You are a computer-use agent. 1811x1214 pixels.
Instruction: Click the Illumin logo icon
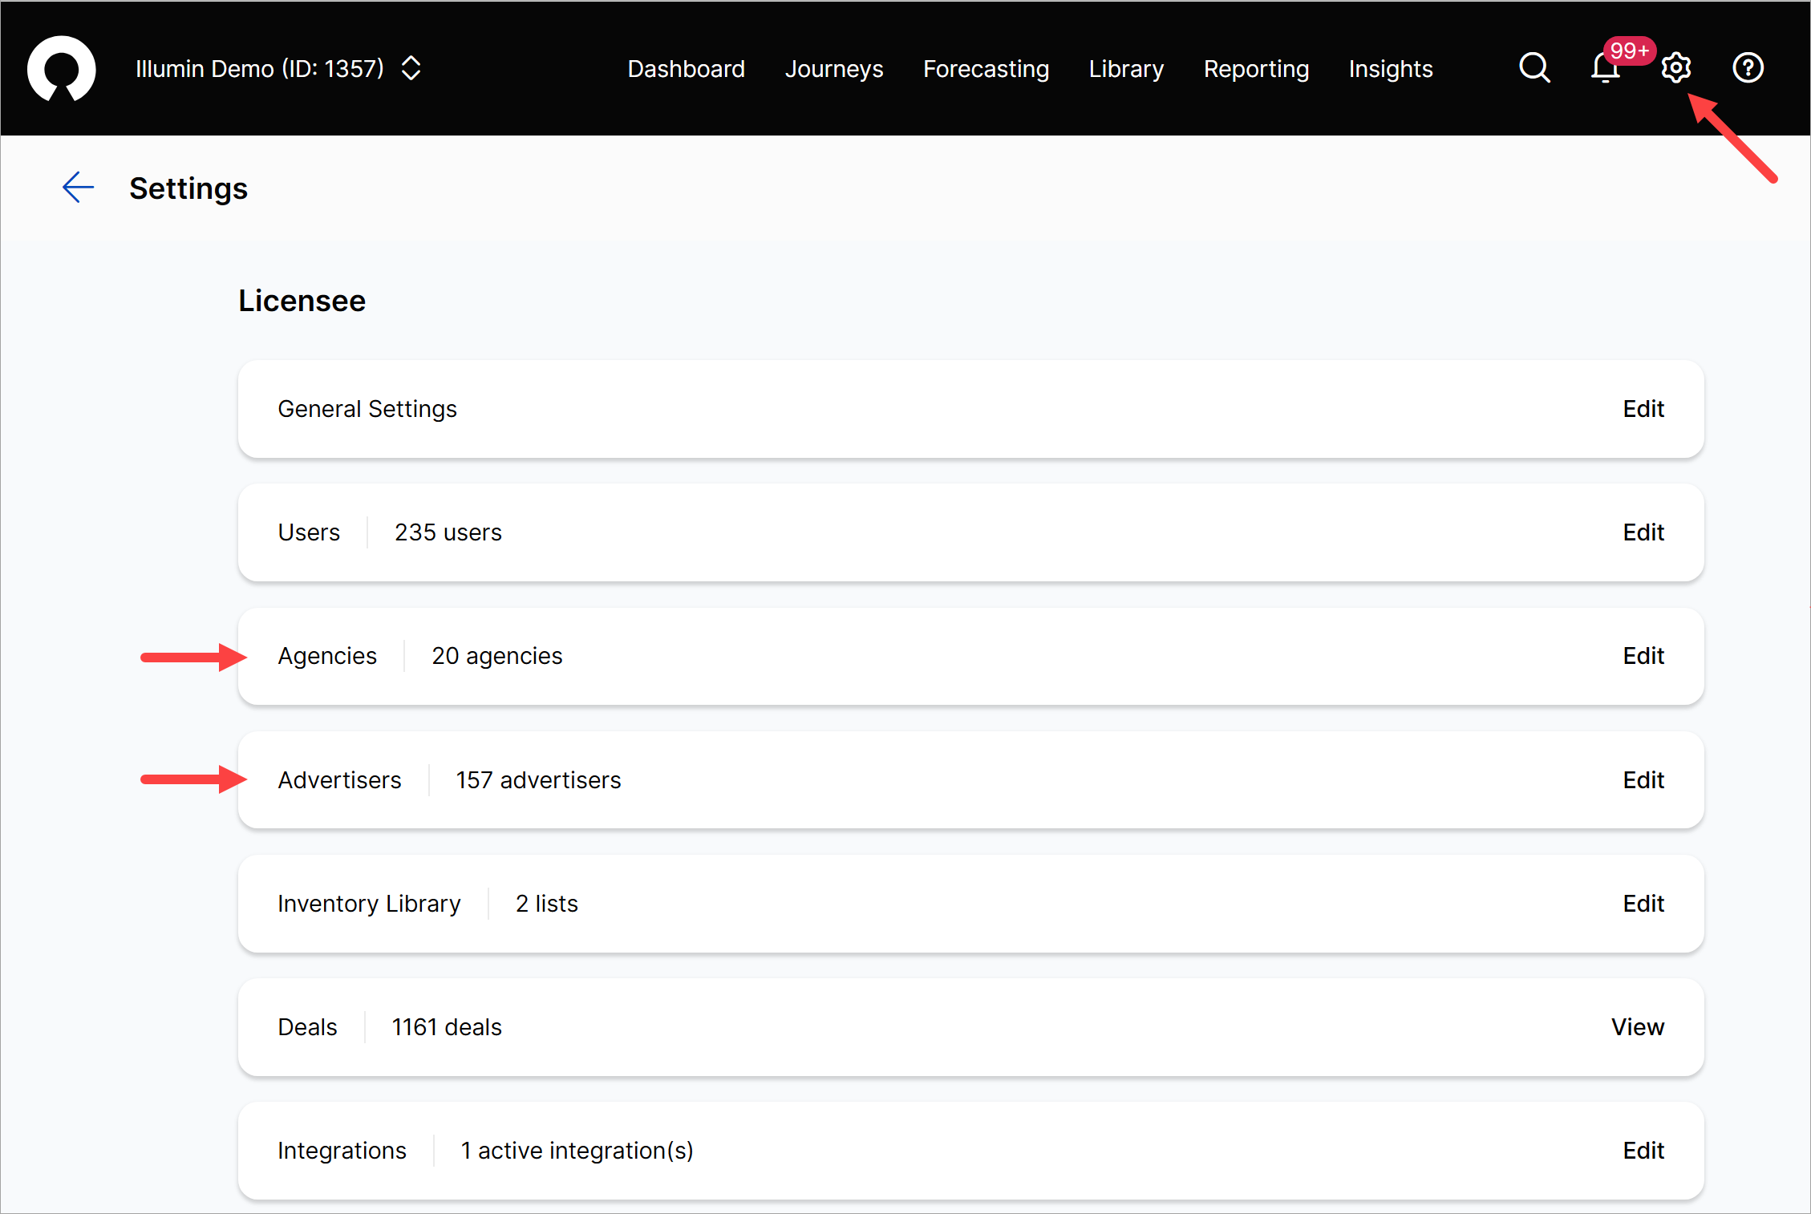(62, 69)
